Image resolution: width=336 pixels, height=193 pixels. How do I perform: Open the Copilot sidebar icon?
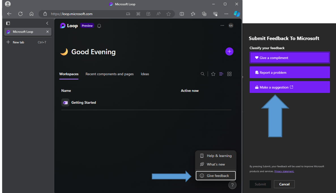point(237,14)
